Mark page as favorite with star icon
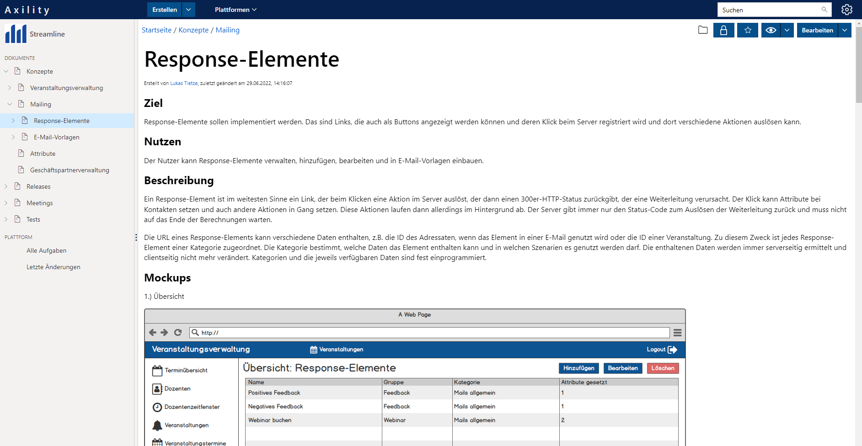Image resolution: width=862 pixels, height=446 pixels. [748, 30]
